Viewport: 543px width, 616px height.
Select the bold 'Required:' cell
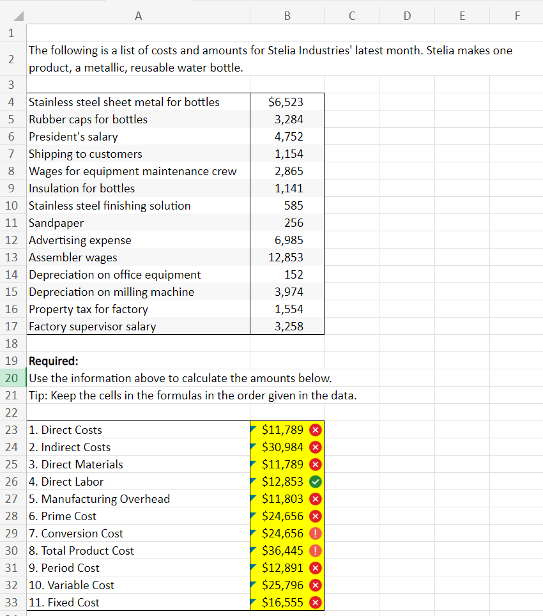click(x=138, y=361)
